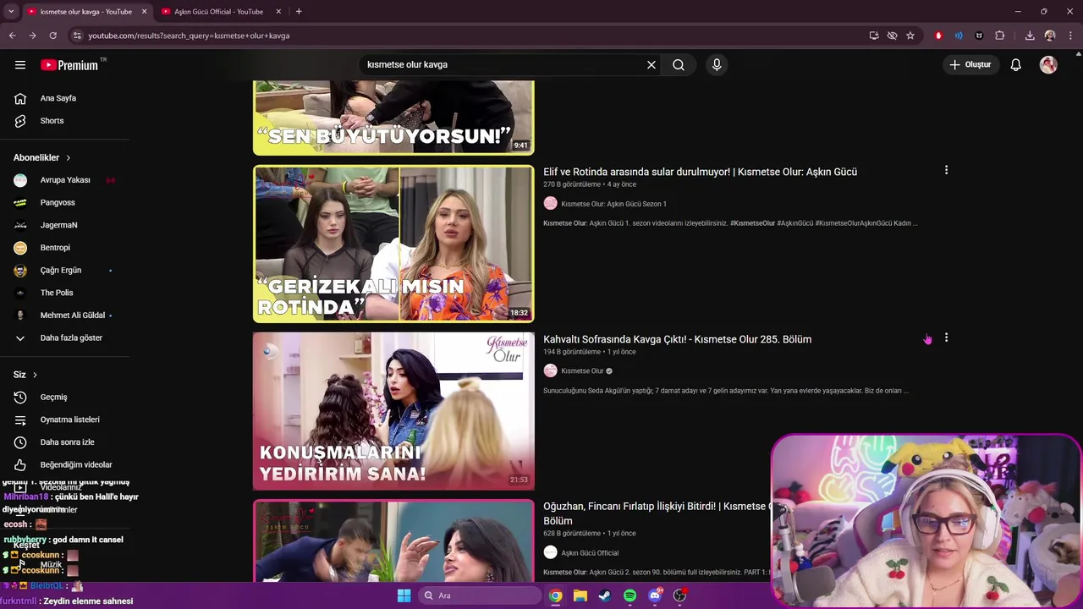Open title Elif ve Rotinda arasında sular durulmuyor
Viewport: 1083px width, 609px height.
pos(700,172)
